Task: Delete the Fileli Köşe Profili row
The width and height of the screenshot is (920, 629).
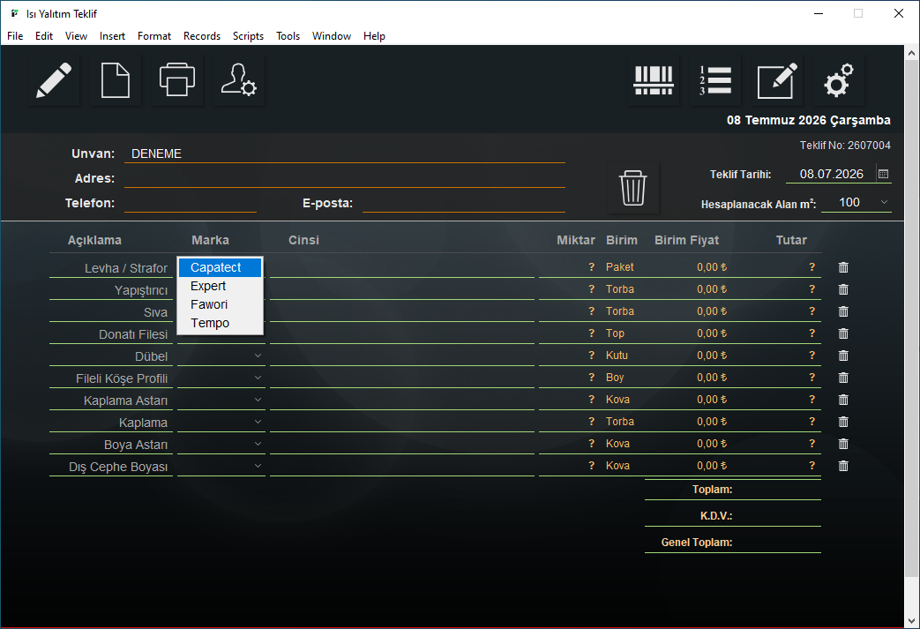Action: click(x=843, y=378)
